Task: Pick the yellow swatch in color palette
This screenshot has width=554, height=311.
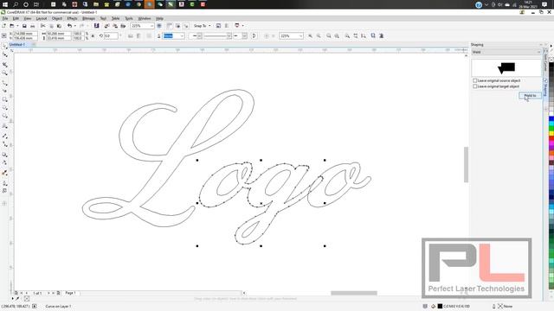Action: [x=551, y=134]
